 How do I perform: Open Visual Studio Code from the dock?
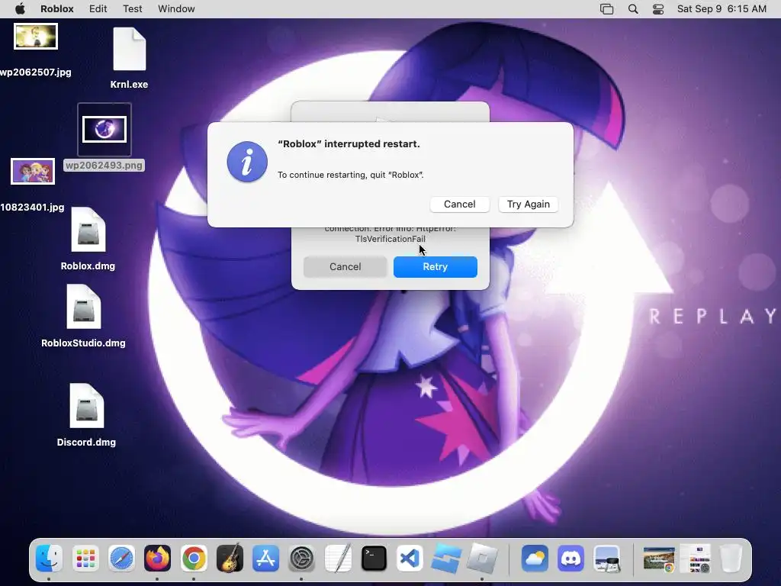(x=410, y=558)
